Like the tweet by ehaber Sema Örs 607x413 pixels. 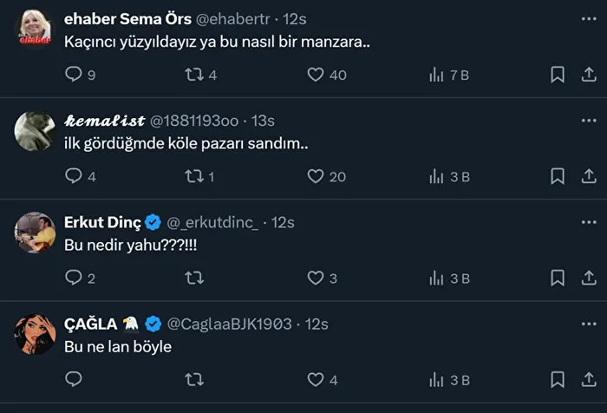(316, 75)
